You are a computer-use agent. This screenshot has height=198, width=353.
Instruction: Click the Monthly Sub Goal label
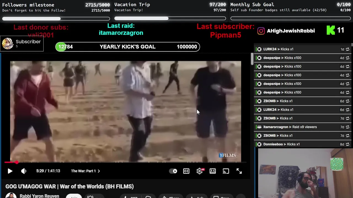[252, 5]
